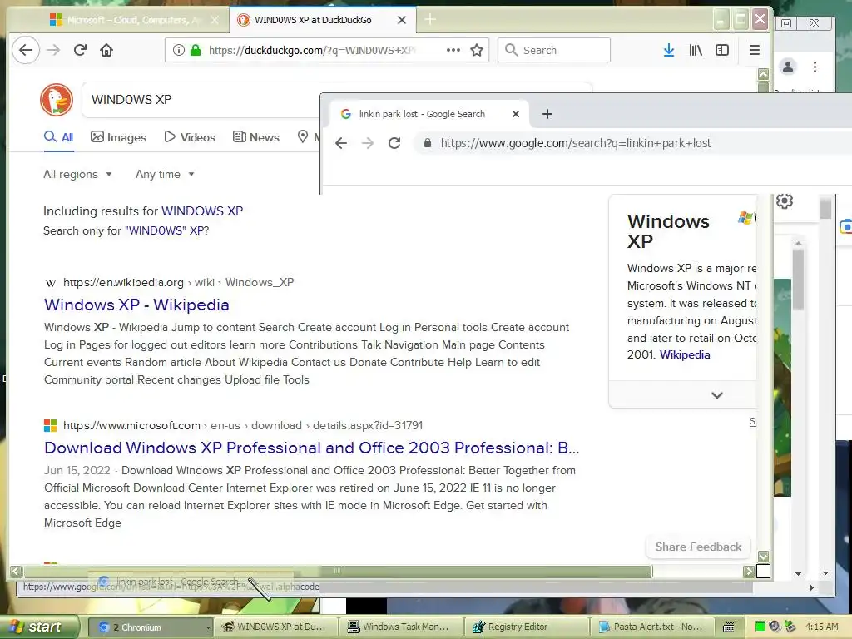Switch to Images results on DuckDuckGo
The height and width of the screenshot is (639, 852).
(118, 137)
